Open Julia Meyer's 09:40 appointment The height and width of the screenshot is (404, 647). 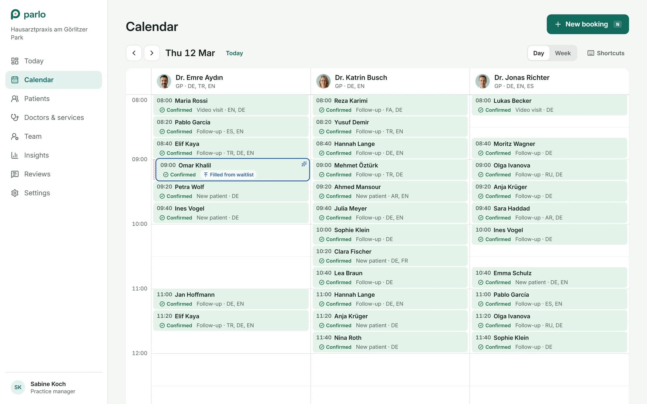[390, 213]
